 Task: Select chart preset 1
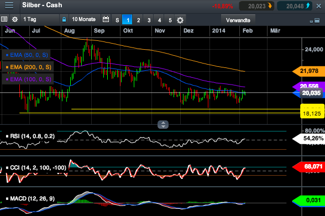tap(128, 20)
